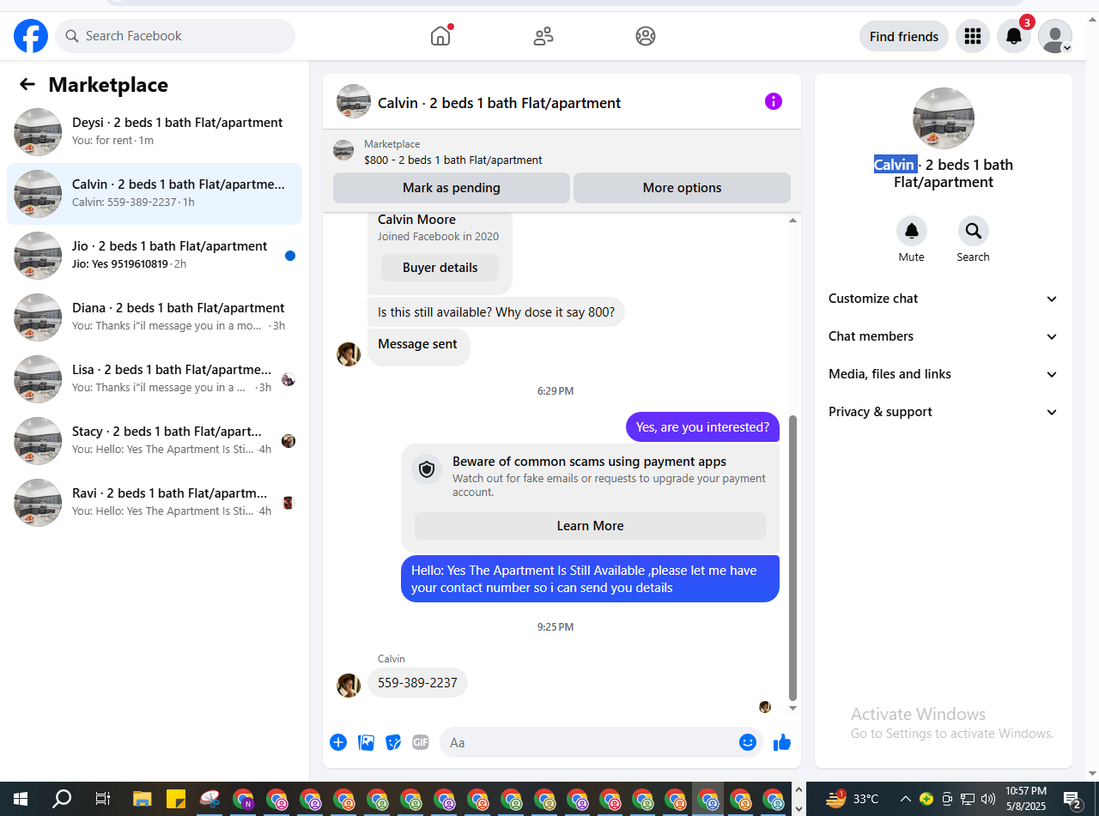Open the taskbar clock showing 10:57 PM
This screenshot has width=1099, height=816.
1026,799
